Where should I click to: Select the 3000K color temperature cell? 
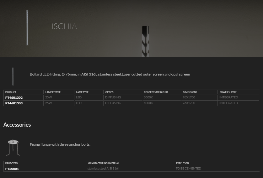[x=148, y=97]
